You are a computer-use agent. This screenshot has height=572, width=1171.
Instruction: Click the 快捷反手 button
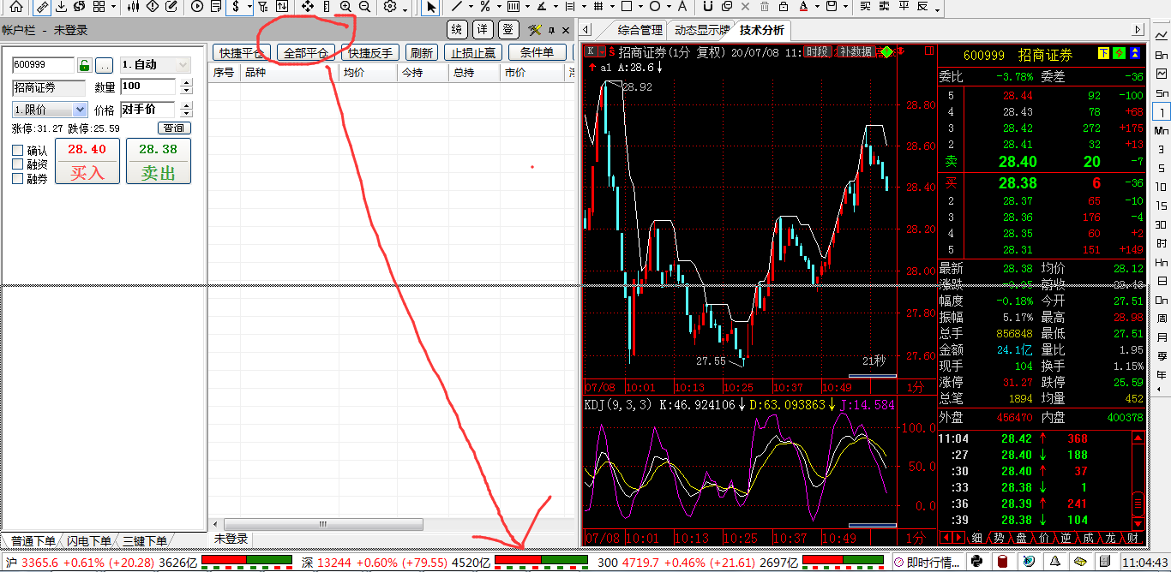(x=370, y=52)
